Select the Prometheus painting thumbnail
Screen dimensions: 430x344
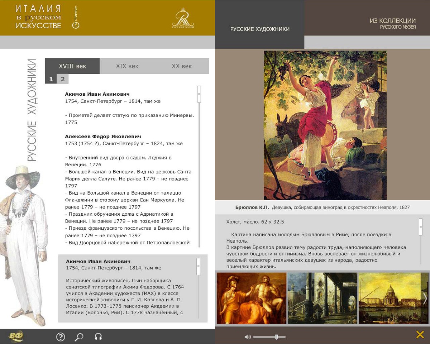(x=252, y=298)
